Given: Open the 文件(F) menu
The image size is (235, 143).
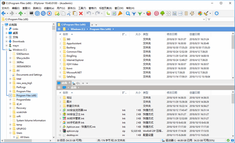Looking at the screenshot, I should (5, 8).
